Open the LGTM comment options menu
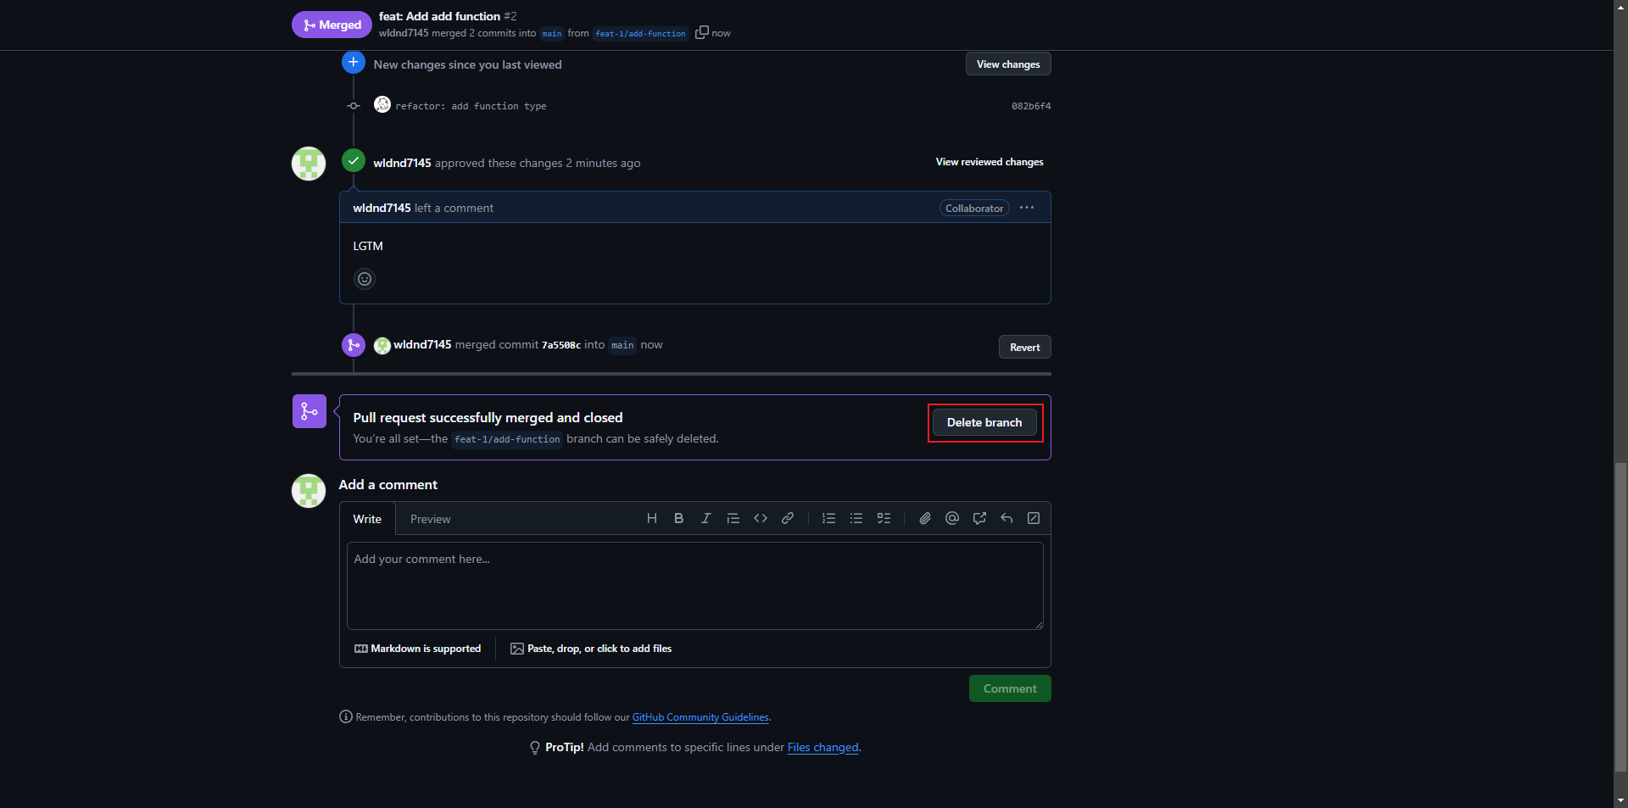Screen dimensions: 1628x808 [x=1027, y=208]
